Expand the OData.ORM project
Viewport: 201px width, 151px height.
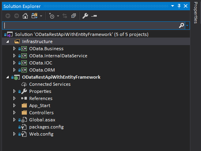click(14, 70)
